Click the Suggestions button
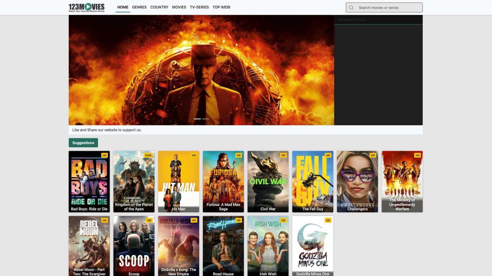 click(x=83, y=143)
